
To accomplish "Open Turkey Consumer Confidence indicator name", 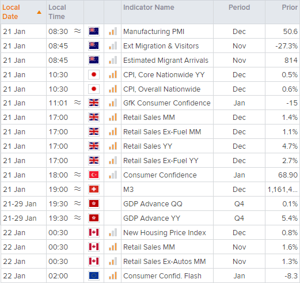I will click(x=160, y=175).
